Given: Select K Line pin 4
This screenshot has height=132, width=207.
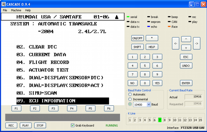Looking at the screenshot, I should 145,120.
